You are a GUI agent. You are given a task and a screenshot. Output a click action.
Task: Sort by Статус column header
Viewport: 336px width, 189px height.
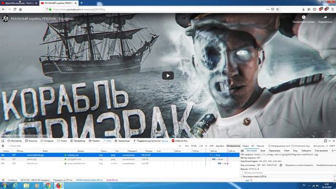pos(6,151)
